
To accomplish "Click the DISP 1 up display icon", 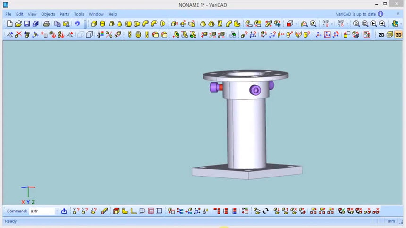I will pyautogui.click(x=326, y=24).
